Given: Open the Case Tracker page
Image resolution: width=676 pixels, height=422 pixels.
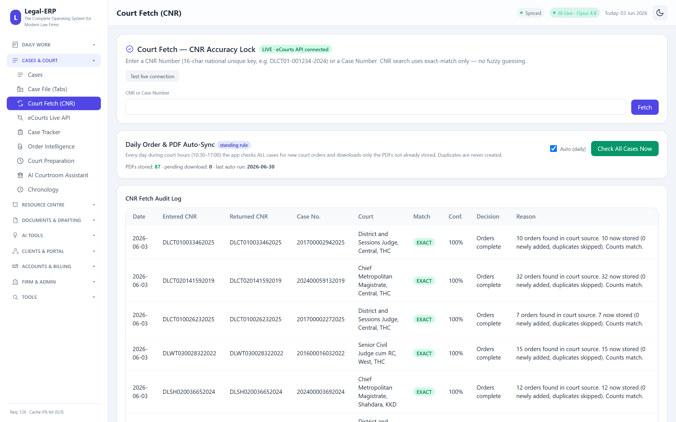Looking at the screenshot, I should tap(54, 132).
